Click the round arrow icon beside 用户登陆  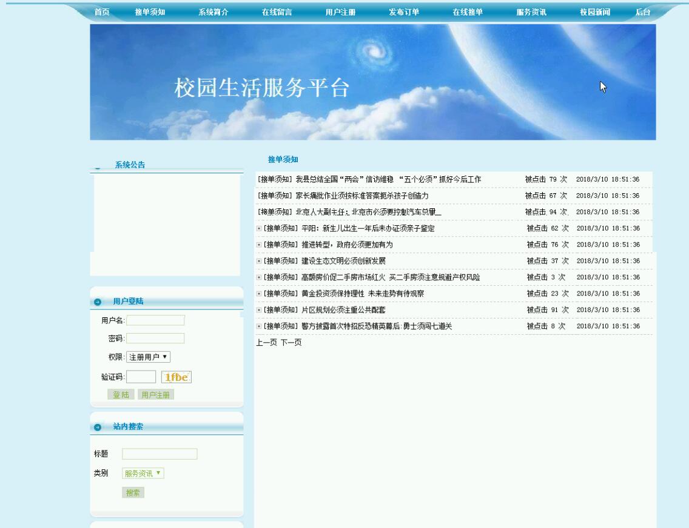[98, 302]
